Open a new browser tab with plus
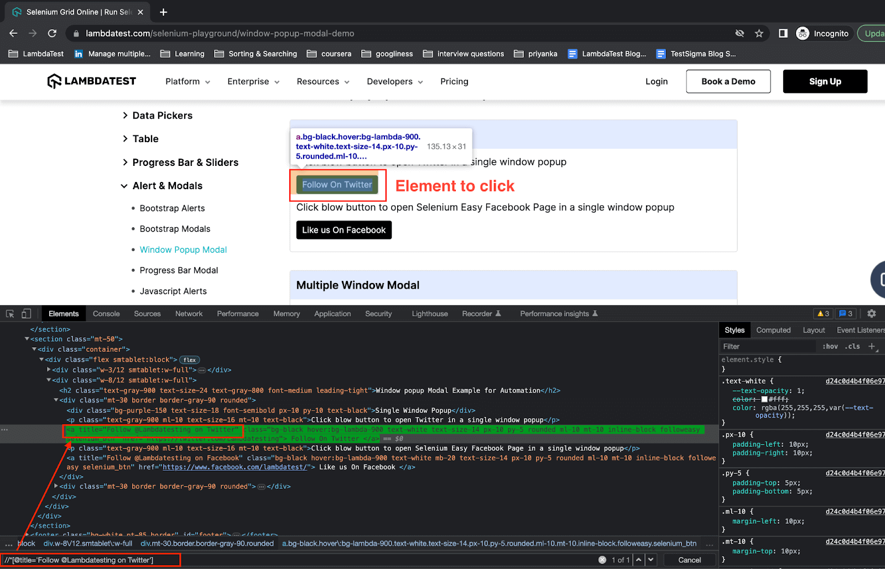Viewport: 885px width, 569px height. tap(163, 12)
